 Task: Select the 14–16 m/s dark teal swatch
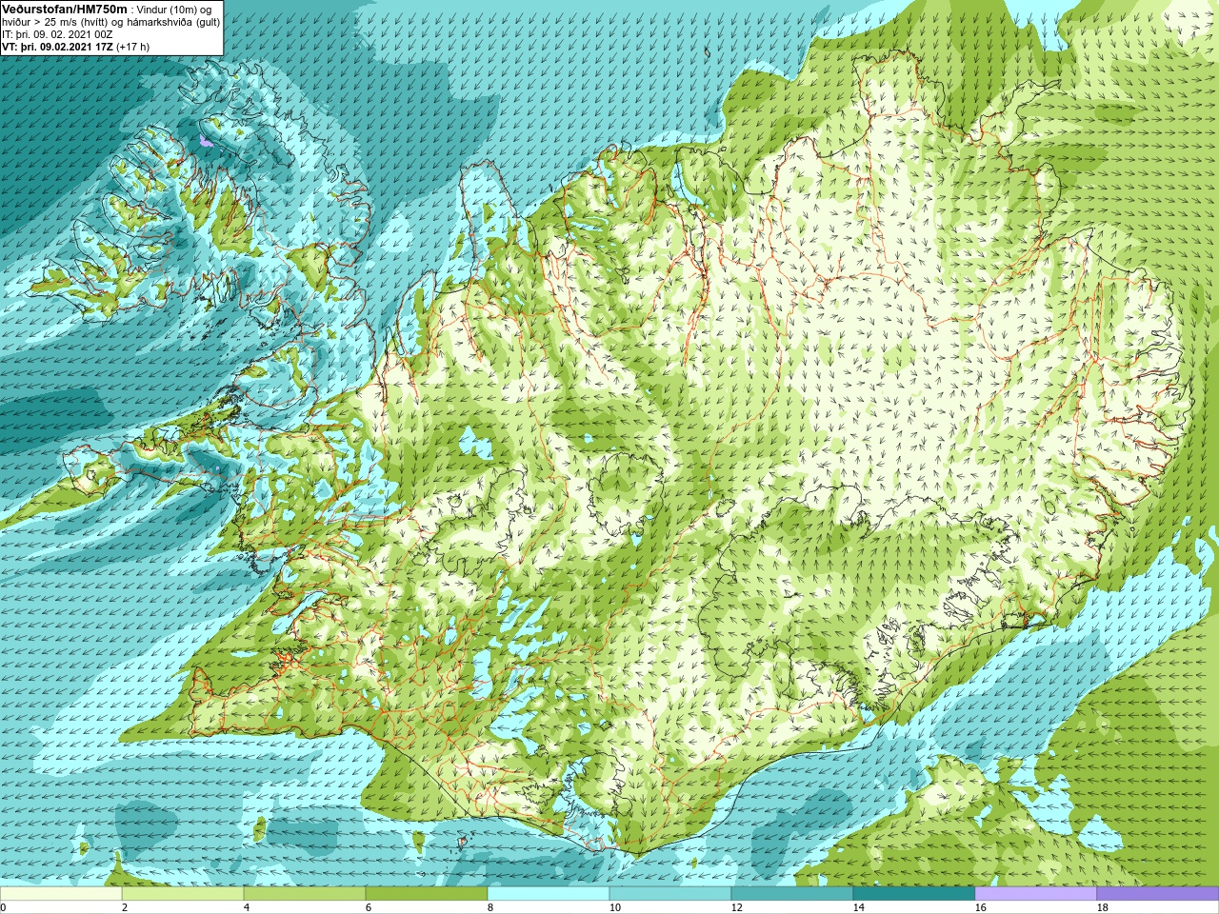(914, 894)
